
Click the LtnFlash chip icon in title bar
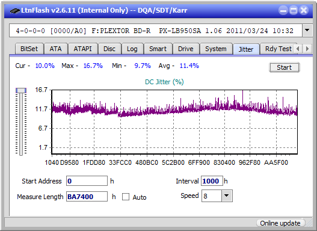point(14,10)
